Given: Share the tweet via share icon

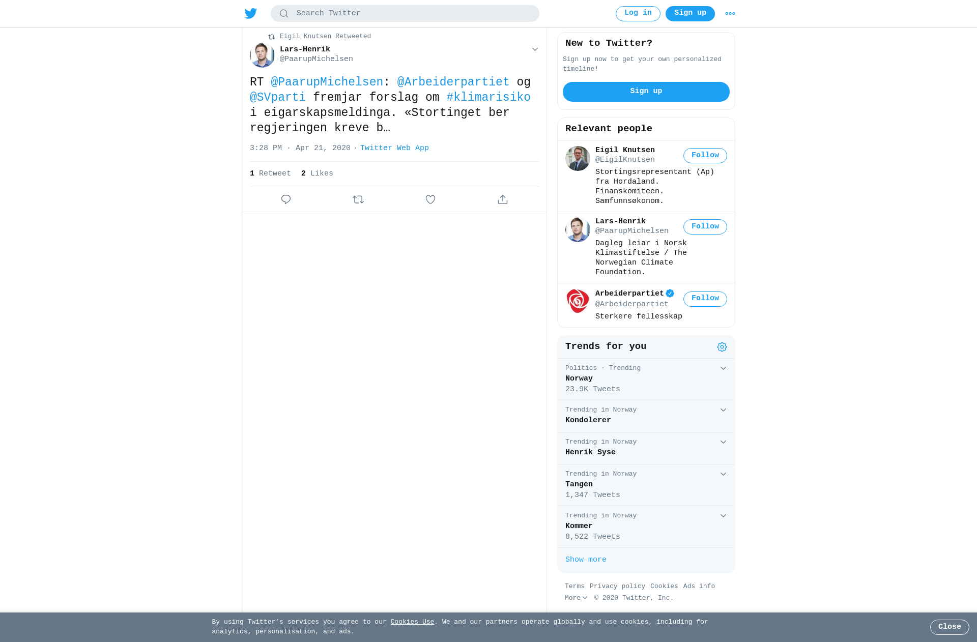Looking at the screenshot, I should click(503, 199).
